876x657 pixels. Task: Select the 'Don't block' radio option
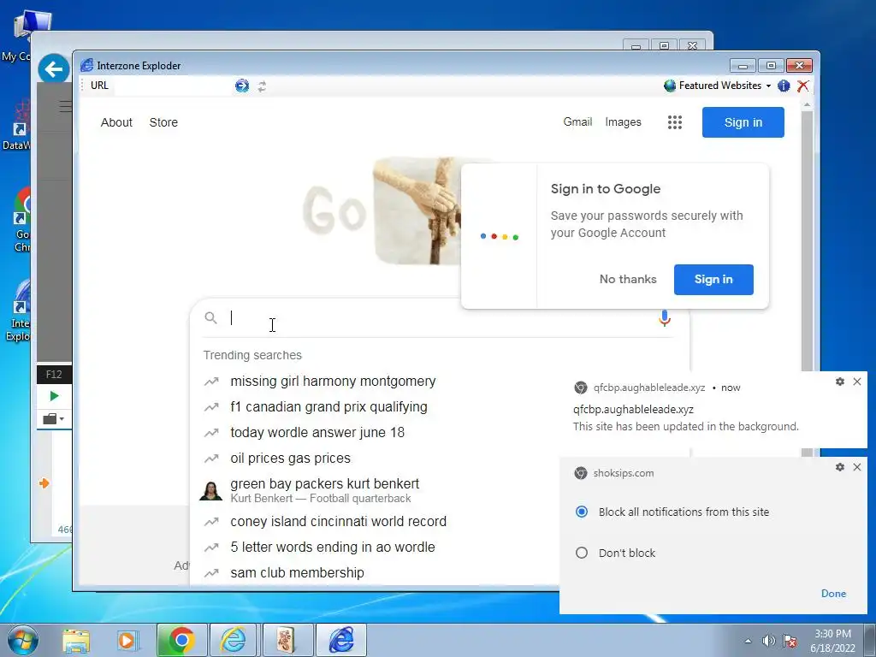pos(582,553)
